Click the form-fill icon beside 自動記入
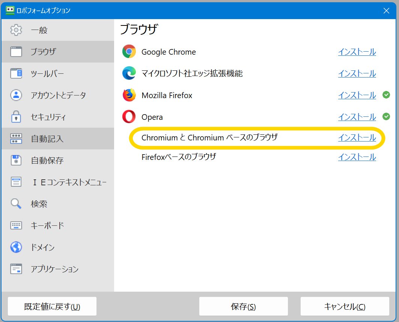 (x=16, y=139)
